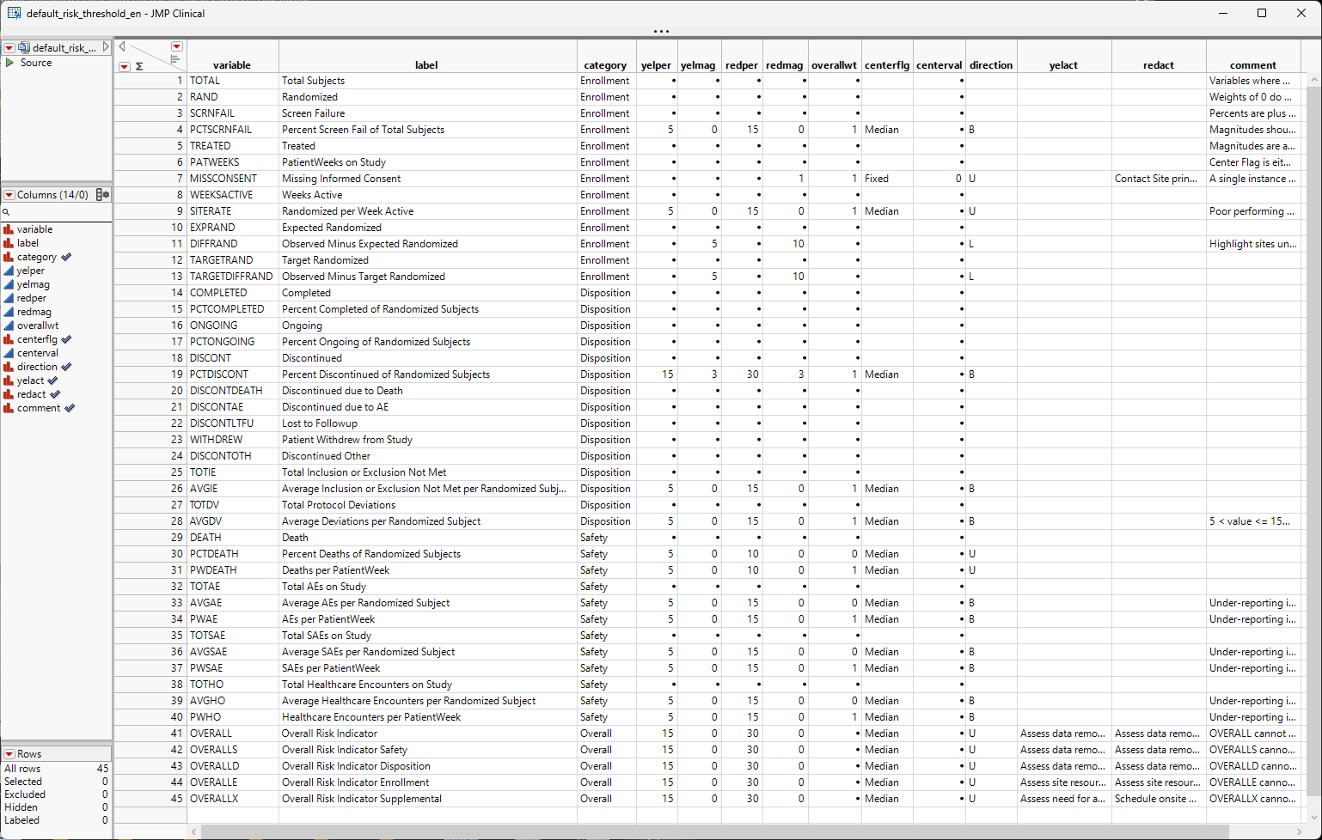
Task: Click the data table icon beside default_risk
Action: click(x=24, y=48)
